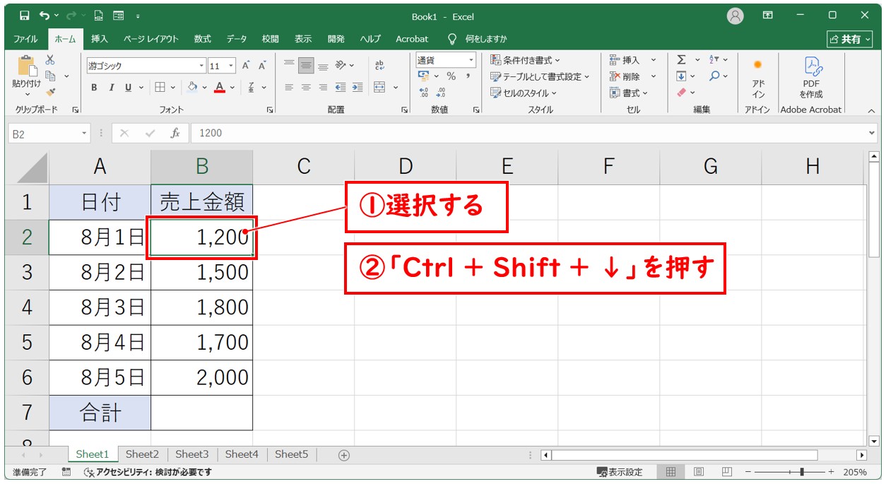Open the データ ribbon tab
The height and width of the screenshot is (484, 886).
coord(237,39)
